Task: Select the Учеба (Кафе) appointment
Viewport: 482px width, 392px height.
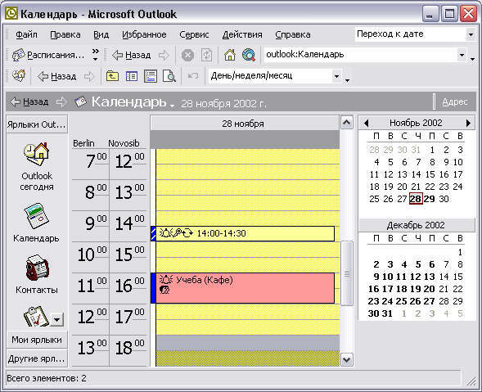Action: [x=245, y=288]
